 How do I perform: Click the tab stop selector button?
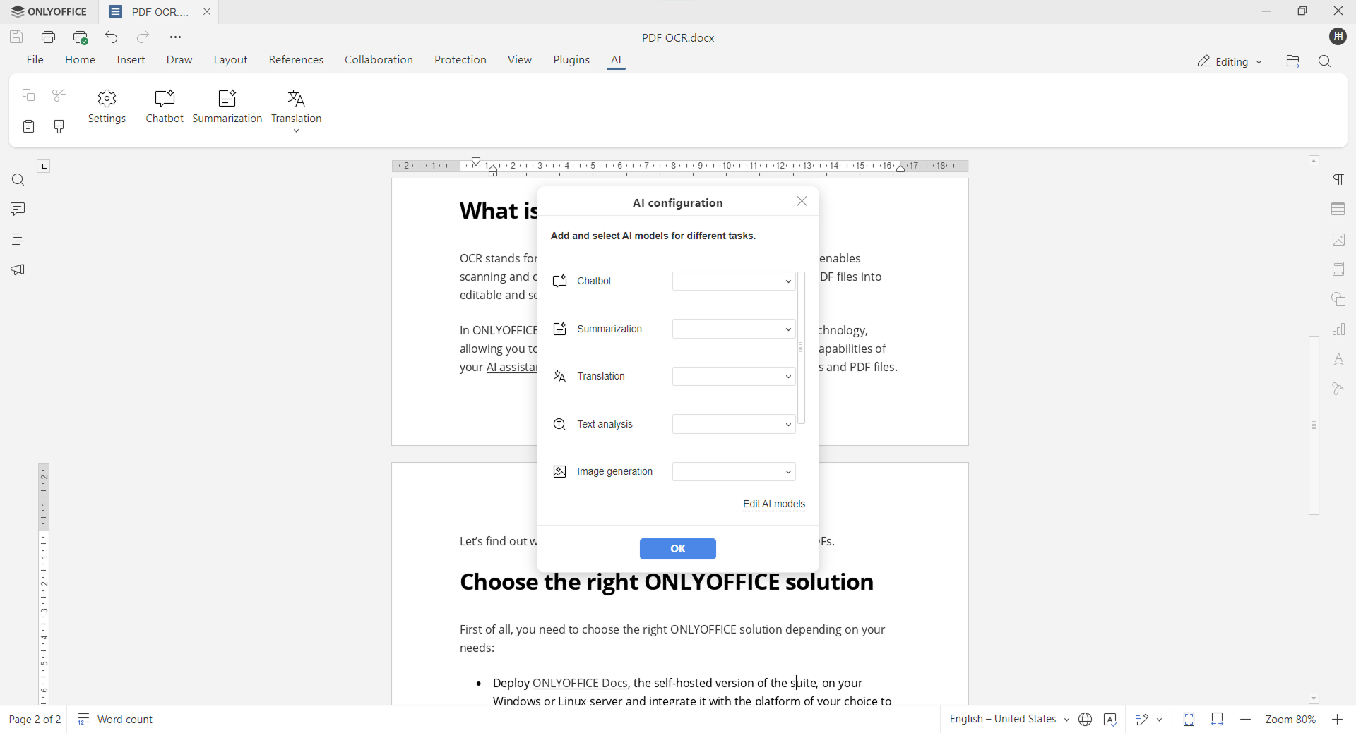point(44,167)
